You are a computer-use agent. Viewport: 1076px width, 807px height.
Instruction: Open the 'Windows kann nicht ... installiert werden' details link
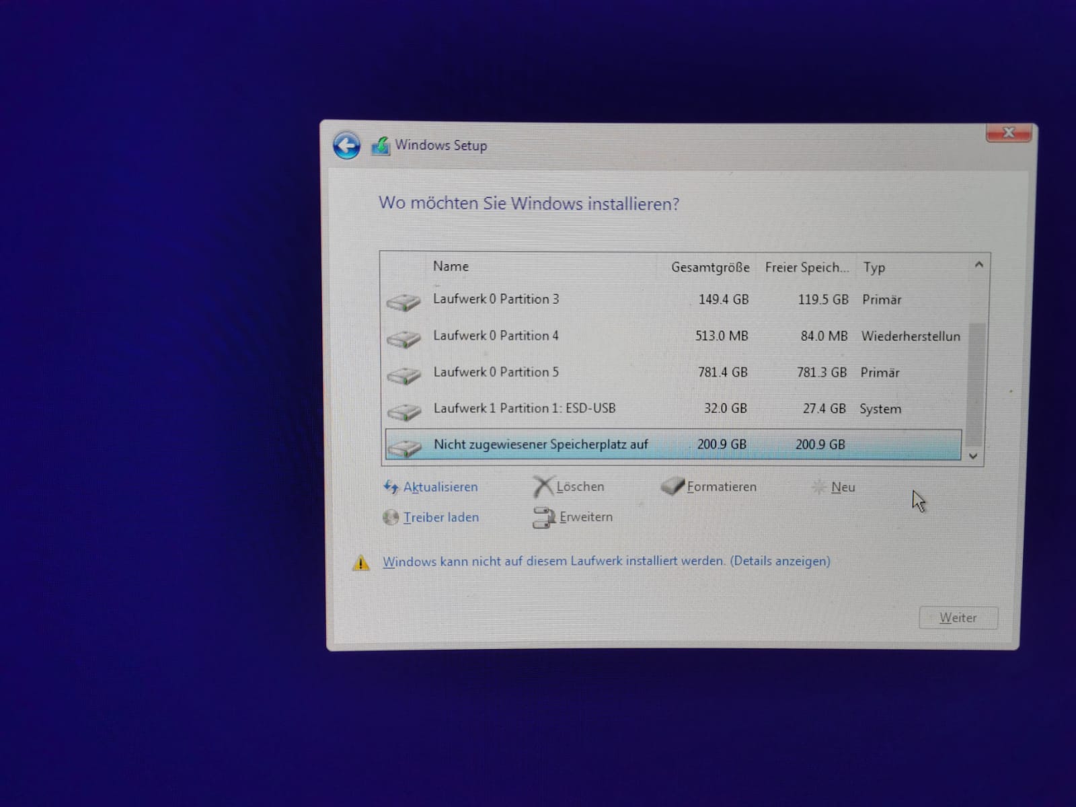(607, 561)
